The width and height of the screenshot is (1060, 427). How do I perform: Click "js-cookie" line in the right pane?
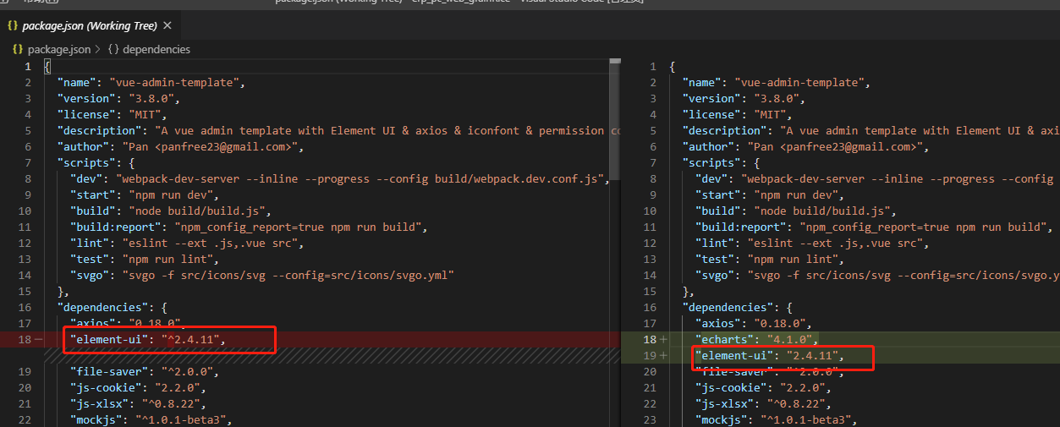point(764,388)
